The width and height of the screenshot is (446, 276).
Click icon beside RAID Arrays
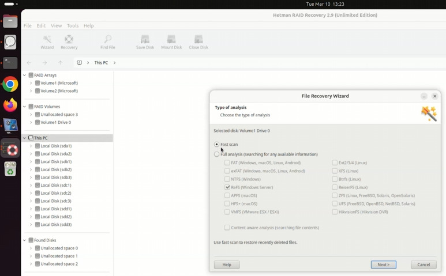[31, 75]
